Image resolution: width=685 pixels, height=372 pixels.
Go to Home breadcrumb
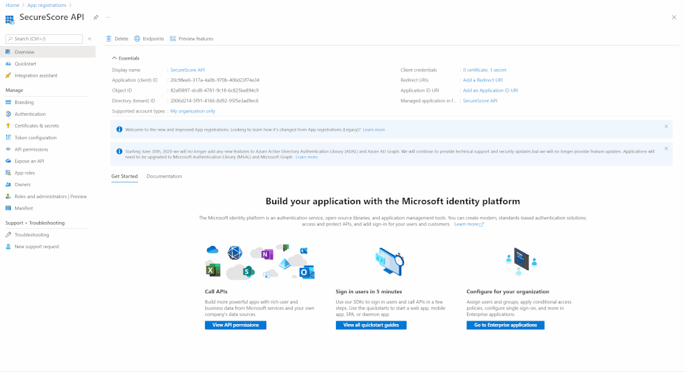(12, 5)
